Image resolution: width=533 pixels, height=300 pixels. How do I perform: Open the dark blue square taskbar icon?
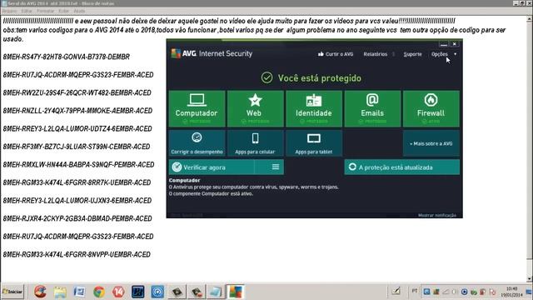click(138, 292)
